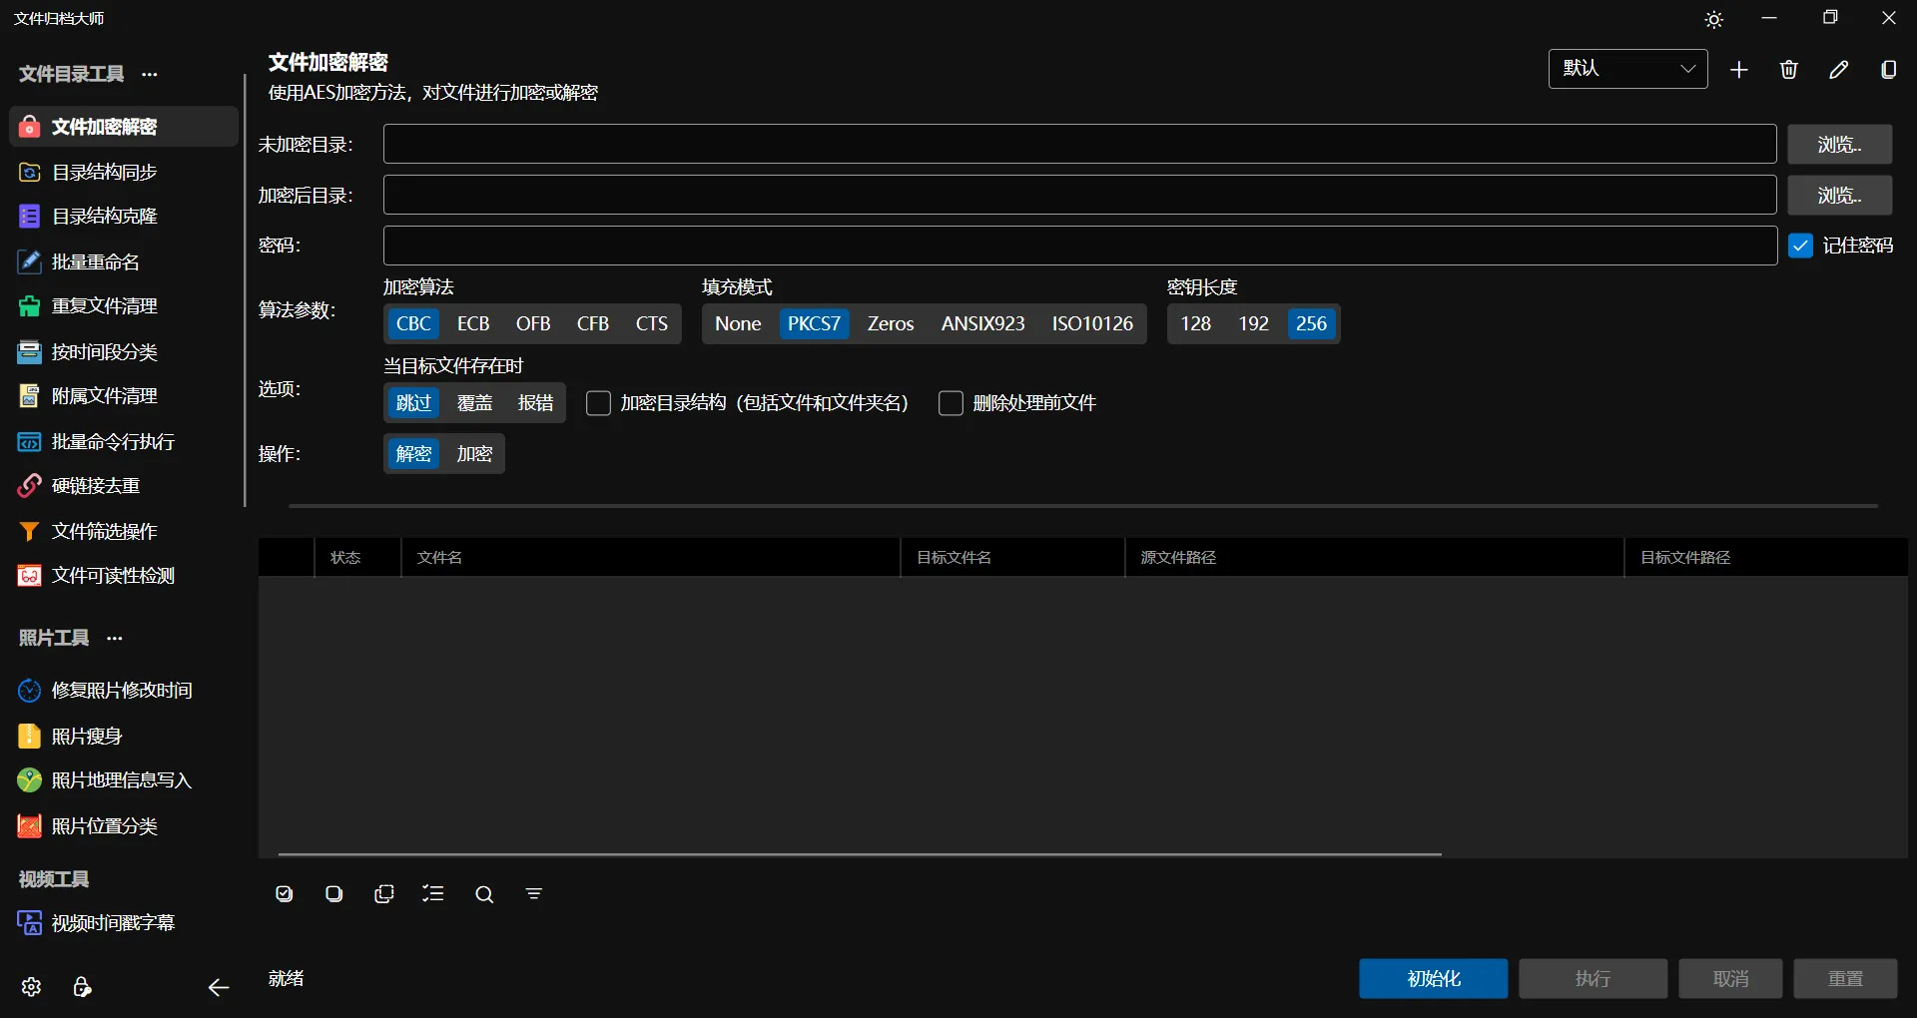Image resolution: width=1917 pixels, height=1018 pixels.
Task: Click the search icon in the bottom toolbar
Action: 483,893
